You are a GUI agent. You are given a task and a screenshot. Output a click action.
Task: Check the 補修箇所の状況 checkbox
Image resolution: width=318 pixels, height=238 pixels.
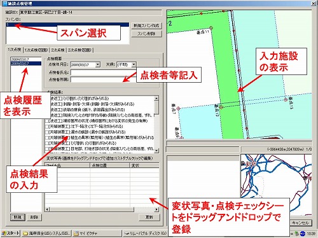pyautogui.click(x=47, y=121)
